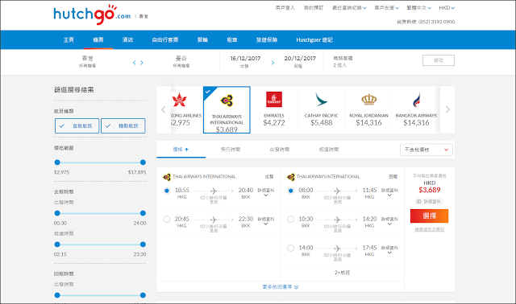Screen dimensions: 516x304
Task: Click arrow between departure and return dates
Action: pos(273,63)
